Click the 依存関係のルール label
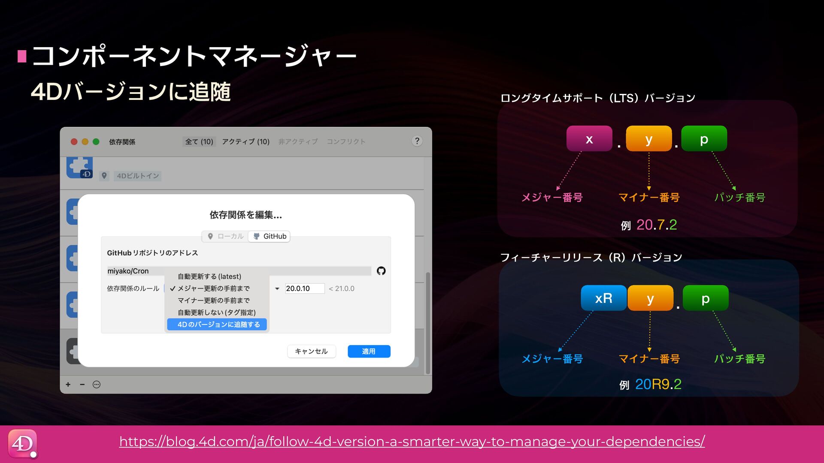 pos(133,289)
